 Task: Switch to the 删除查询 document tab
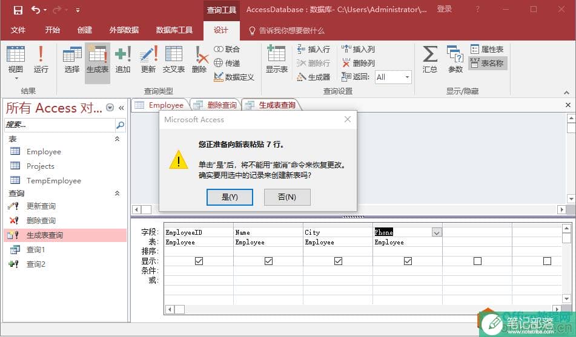click(x=216, y=105)
